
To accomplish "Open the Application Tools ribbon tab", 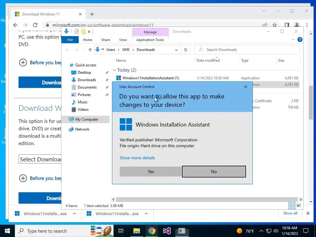I will (150, 40).
